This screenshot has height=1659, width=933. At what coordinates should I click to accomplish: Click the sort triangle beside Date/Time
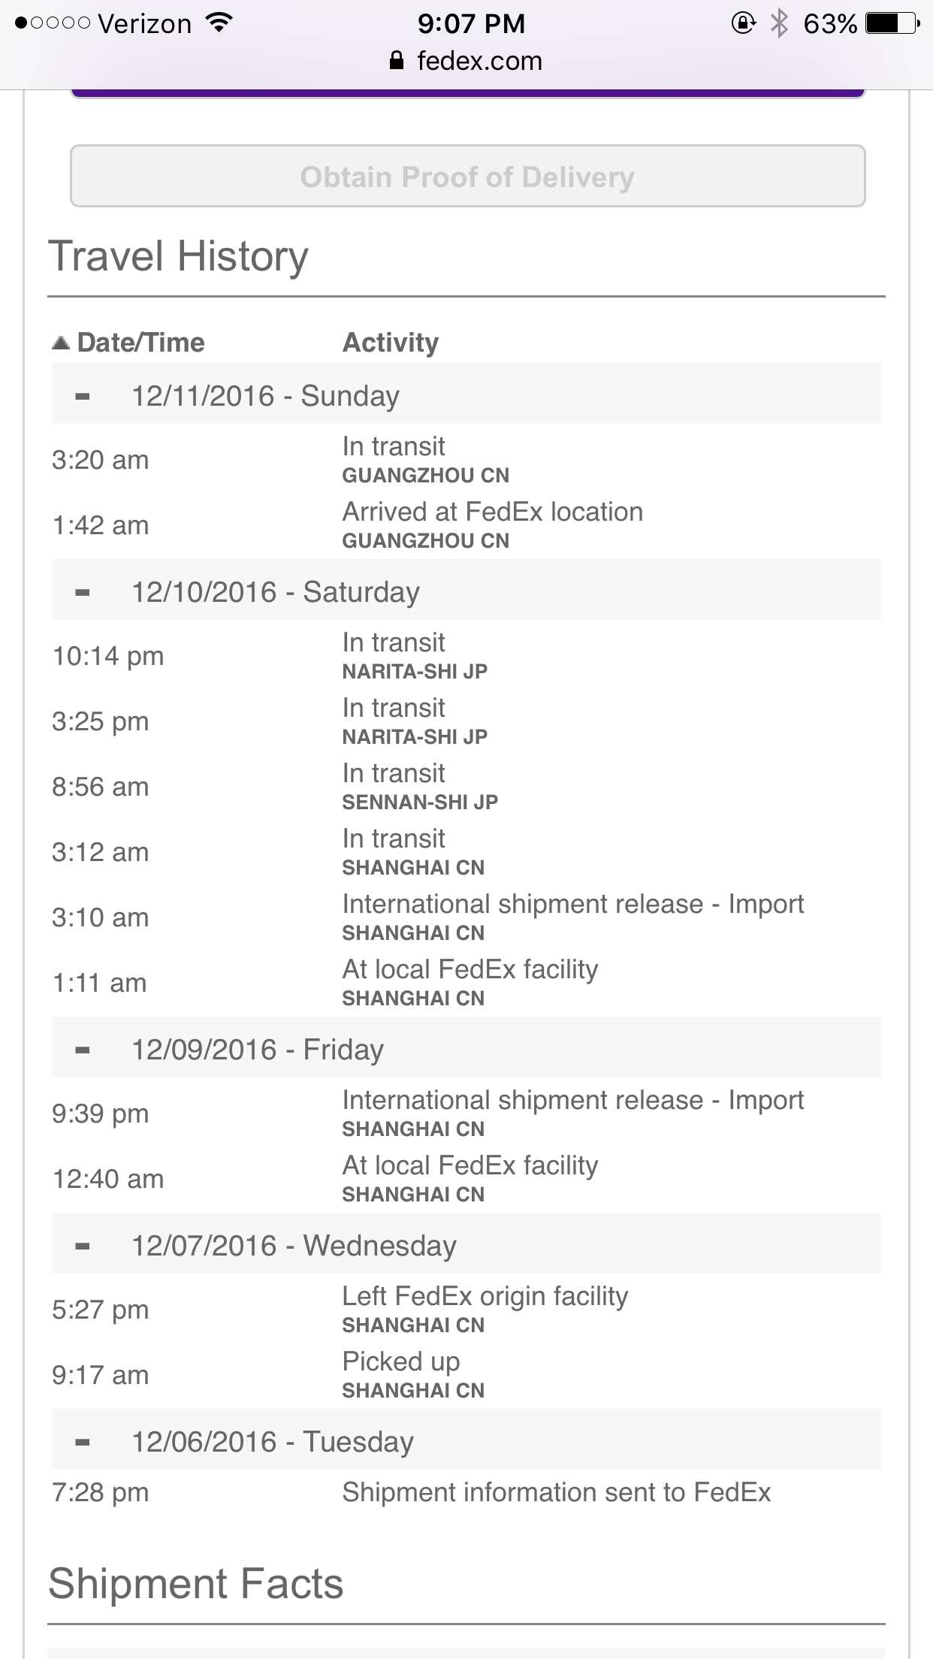(61, 343)
